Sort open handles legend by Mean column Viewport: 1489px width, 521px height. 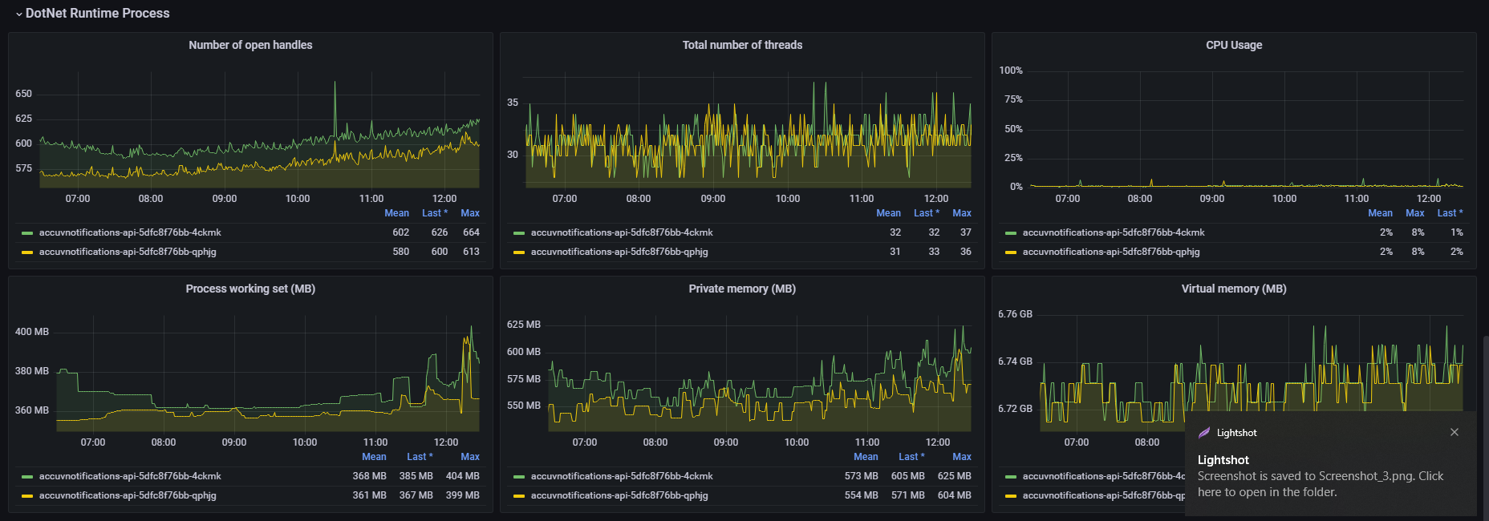coord(396,213)
